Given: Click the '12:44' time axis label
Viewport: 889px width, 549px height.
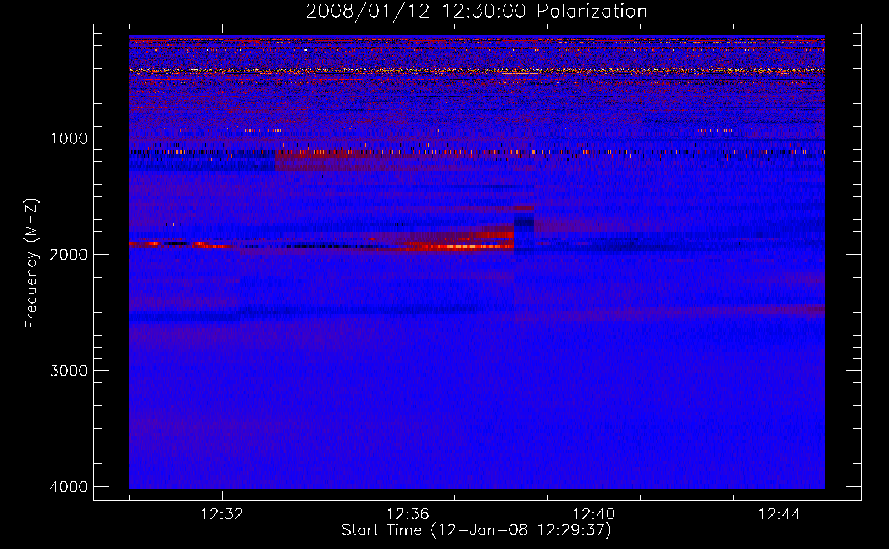Looking at the screenshot, I should (780, 514).
